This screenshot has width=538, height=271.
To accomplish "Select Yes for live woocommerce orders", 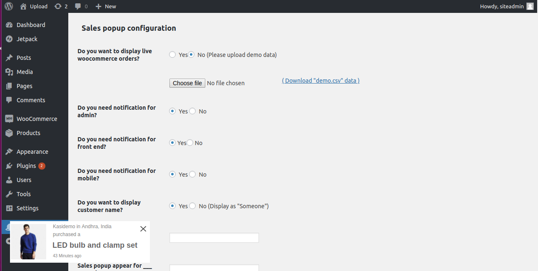I will click(172, 54).
